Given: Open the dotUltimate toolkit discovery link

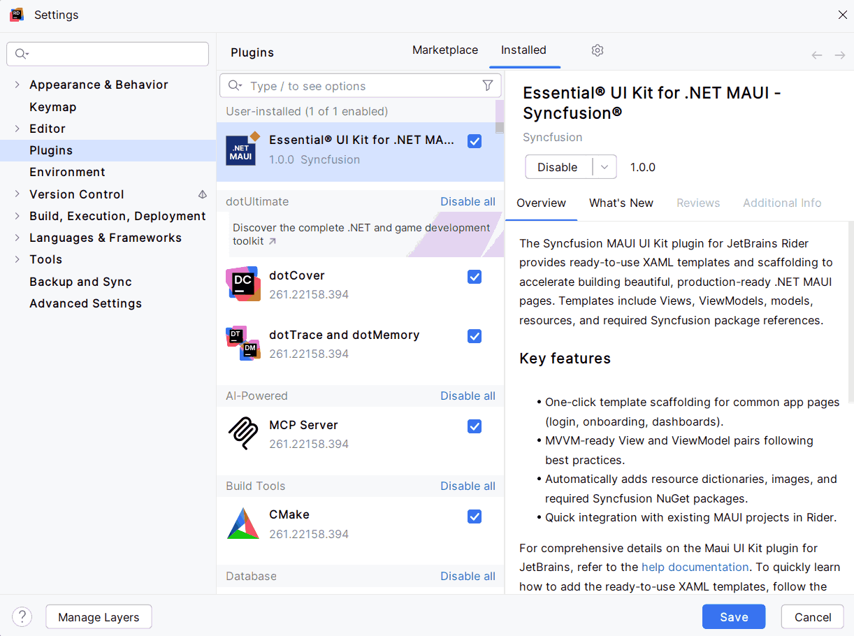Looking at the screenshot, I should (x=361, y=234).
